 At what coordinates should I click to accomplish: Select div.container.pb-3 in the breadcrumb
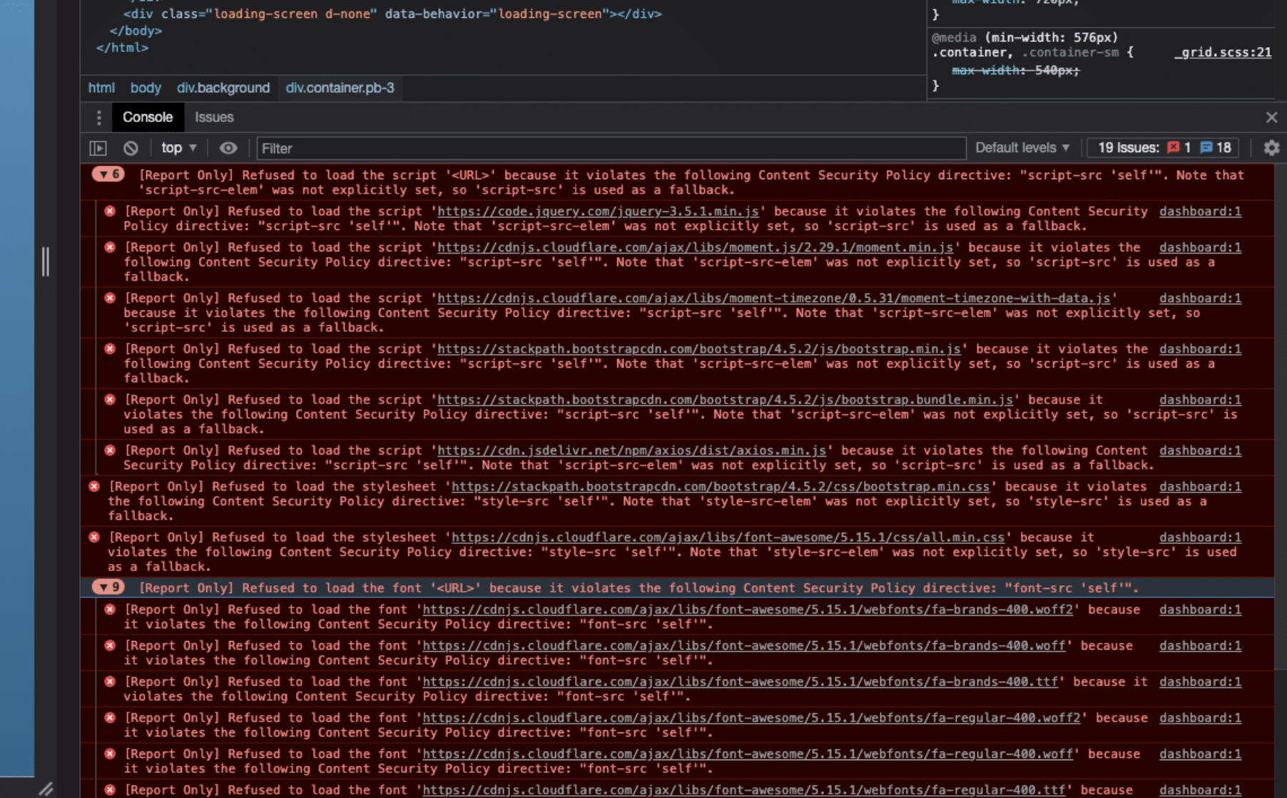pos(340,88)
